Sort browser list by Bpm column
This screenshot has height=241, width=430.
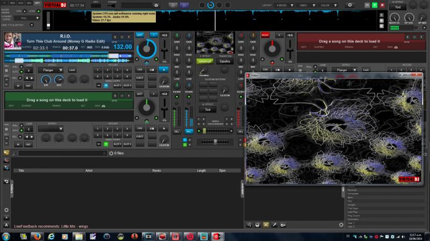point(223,170)
